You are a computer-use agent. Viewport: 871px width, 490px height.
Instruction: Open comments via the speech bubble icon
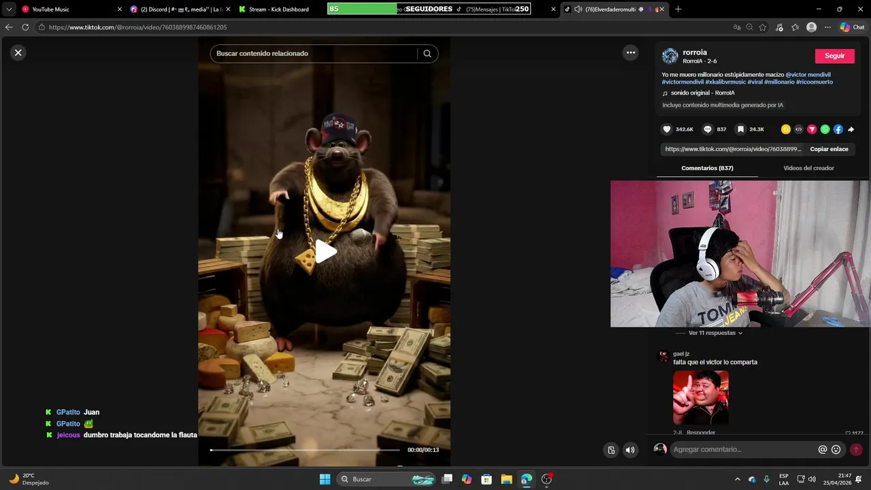(x=708, y=129)
